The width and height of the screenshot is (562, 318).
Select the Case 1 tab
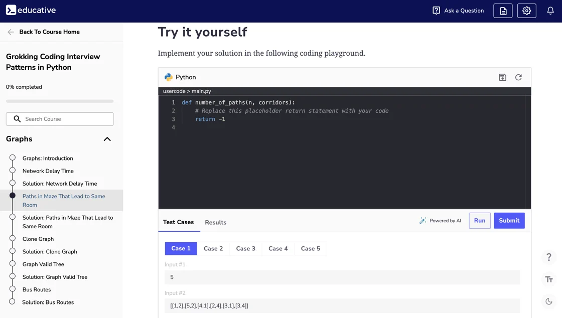181,248
